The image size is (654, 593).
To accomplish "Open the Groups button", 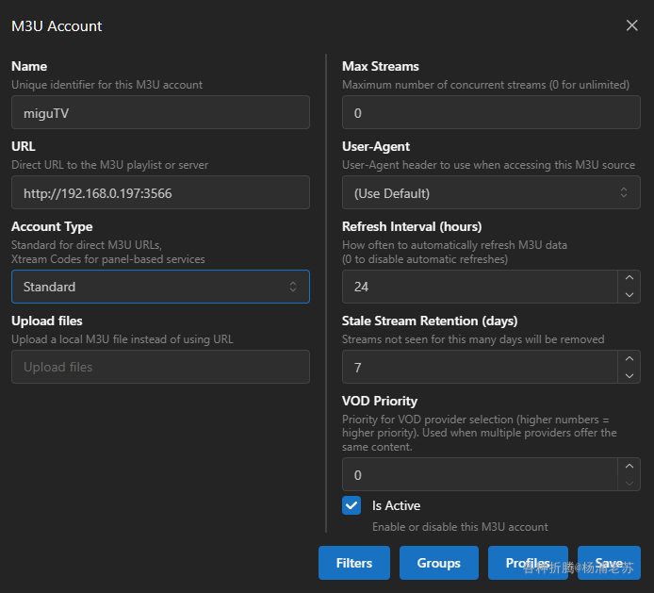I will click(x=438, y=563).
